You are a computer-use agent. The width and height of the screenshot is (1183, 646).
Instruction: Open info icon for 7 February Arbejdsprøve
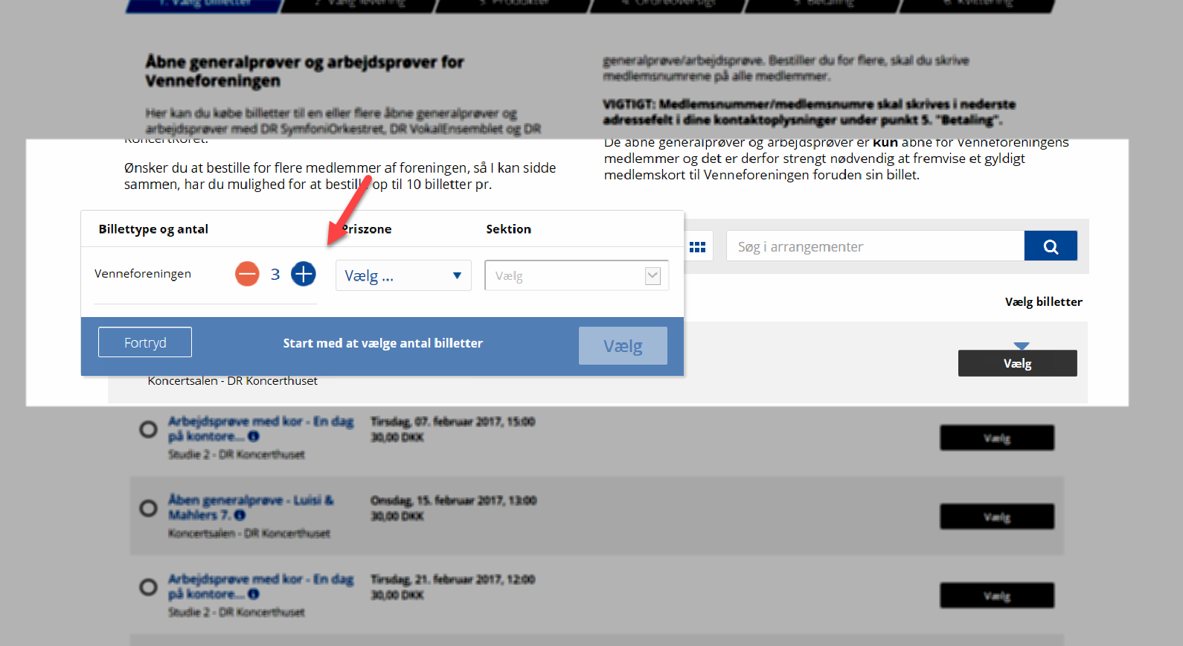pos(254,437)
